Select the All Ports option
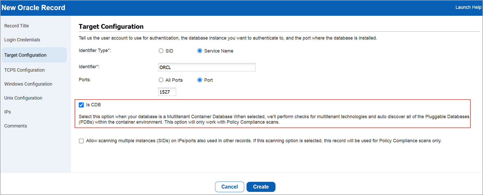483x195 pixels. (161, 80)
